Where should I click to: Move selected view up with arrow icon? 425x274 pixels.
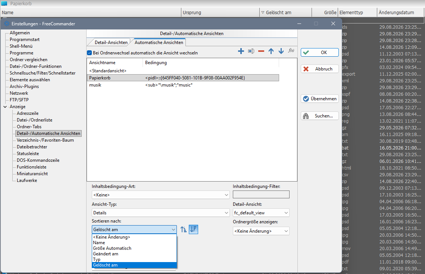271,51
